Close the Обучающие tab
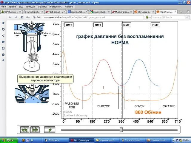Screen dimensions: 191x143 (153, 12)
